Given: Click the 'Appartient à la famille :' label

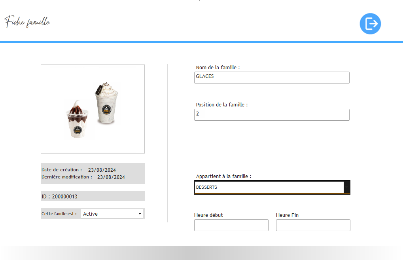Looking at the screenshot, I should click(x=223, y=176).
